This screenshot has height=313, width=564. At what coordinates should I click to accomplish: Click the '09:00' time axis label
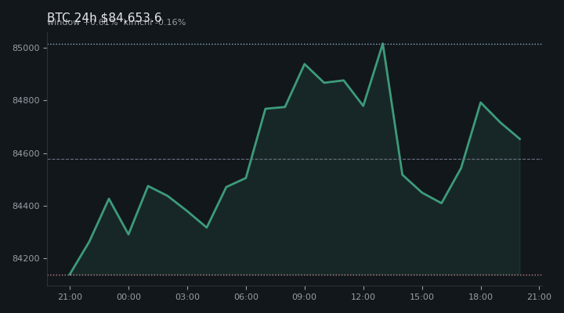(305, 297)
